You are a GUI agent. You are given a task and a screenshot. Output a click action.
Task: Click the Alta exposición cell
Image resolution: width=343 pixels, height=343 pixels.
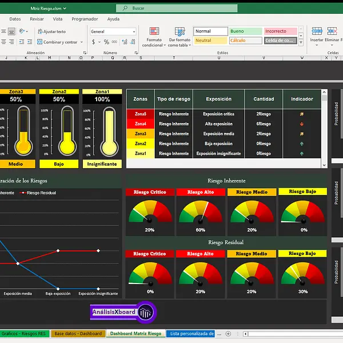218,124
